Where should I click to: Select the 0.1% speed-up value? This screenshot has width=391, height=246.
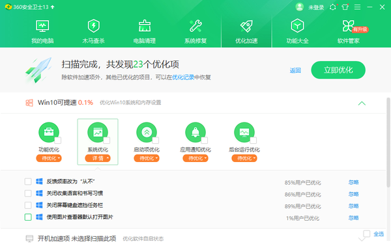pyautogui.click(x=85, y=103)
